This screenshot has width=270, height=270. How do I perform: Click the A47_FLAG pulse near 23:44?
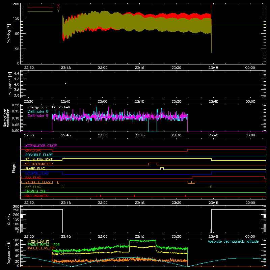(211, 187)
